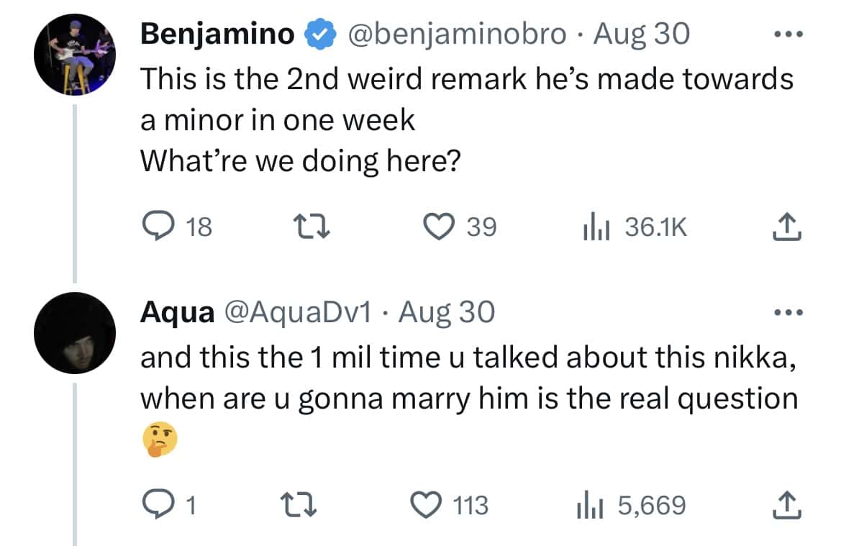Screen dimensions: 841x546
Task: View analytics for Benjamino's tweet
Action: 606,227
